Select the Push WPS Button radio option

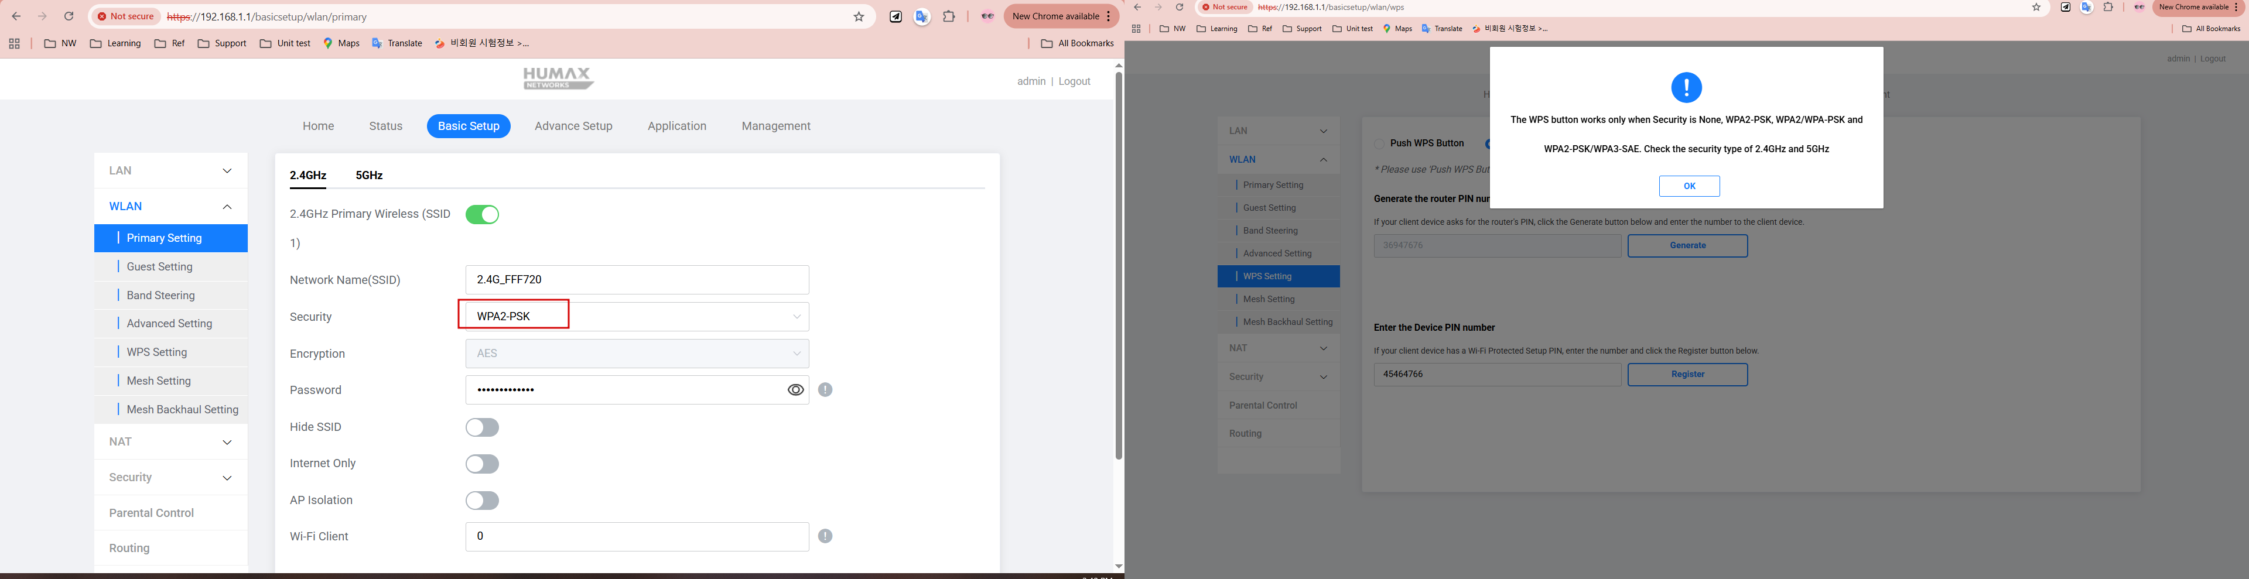1379,144
